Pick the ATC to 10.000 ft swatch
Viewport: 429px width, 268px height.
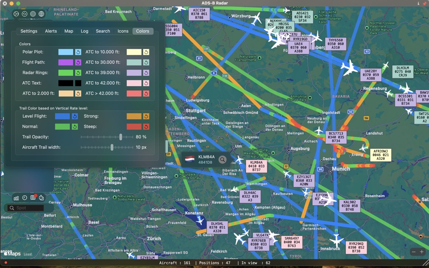[x=134, y=52]
